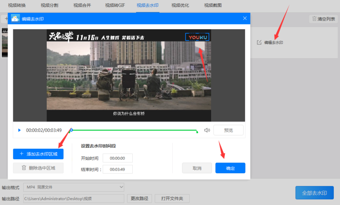Click the 预览 preview button
Screen dimensions: 340x205
point(229,130)
